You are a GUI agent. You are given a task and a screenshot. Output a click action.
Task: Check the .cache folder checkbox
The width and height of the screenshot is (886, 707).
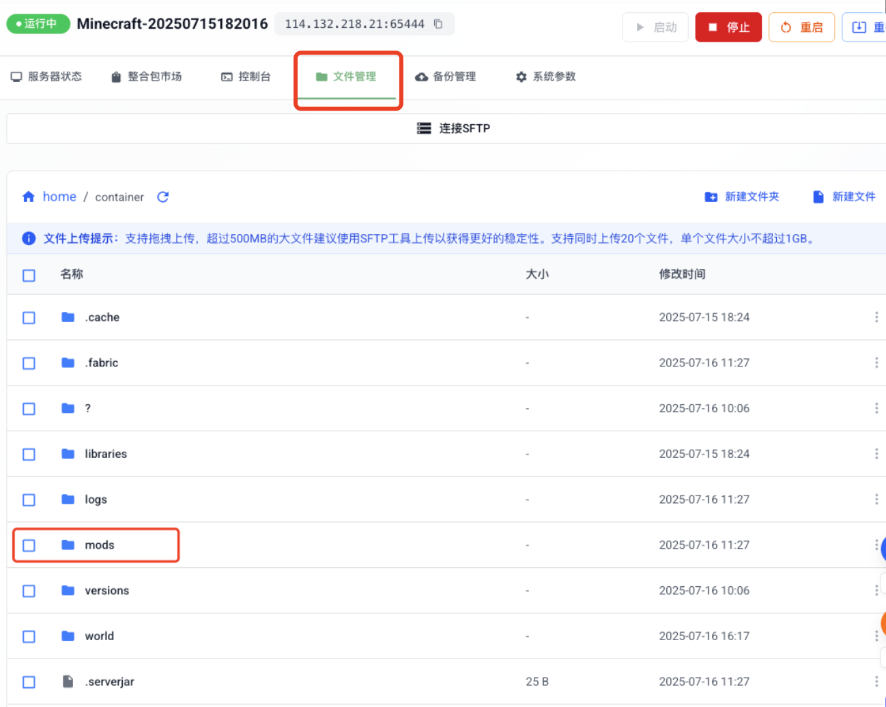(29, 318)
